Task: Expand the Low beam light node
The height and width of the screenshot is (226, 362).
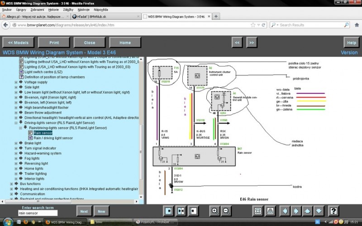Action: pyautogui.click(x=16, y=92)
